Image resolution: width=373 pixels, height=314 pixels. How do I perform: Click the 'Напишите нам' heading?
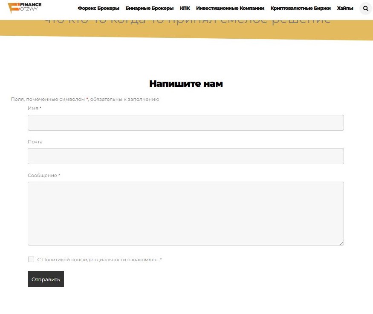[186, 84]
